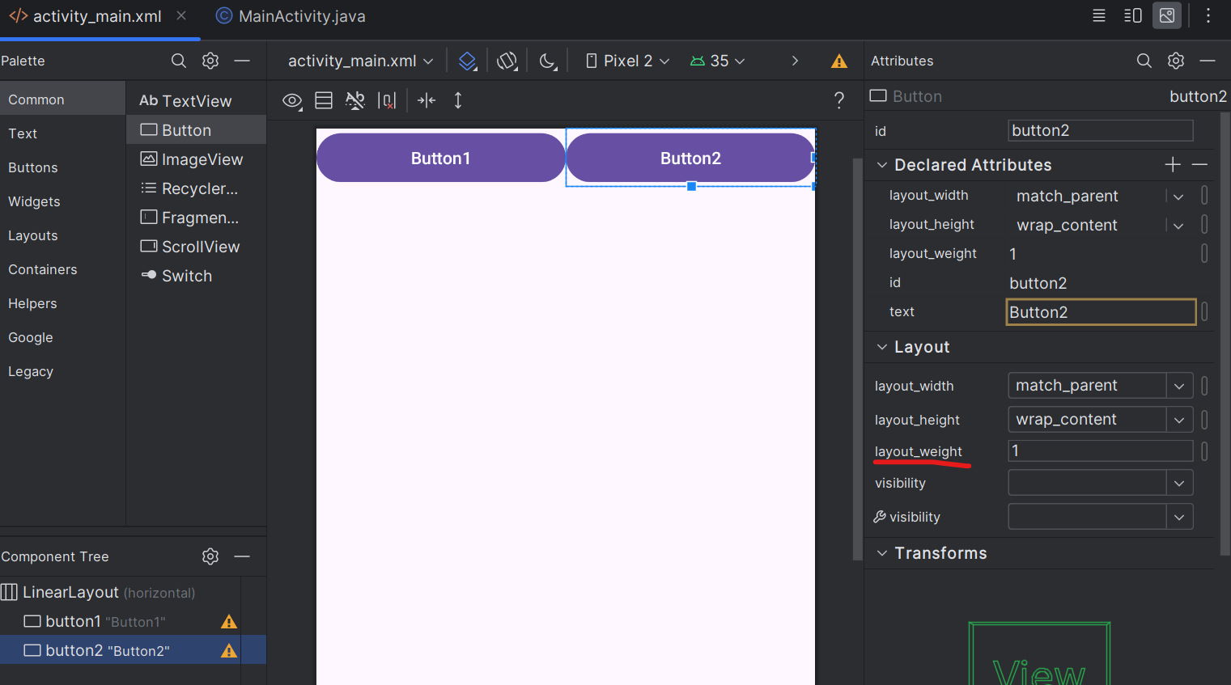Select the Buttons palette category
The width and height of the screenshot is (1231, 685).
(x=62, y=167)
